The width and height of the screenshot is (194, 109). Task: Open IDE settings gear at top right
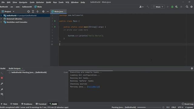coord(192,7)
